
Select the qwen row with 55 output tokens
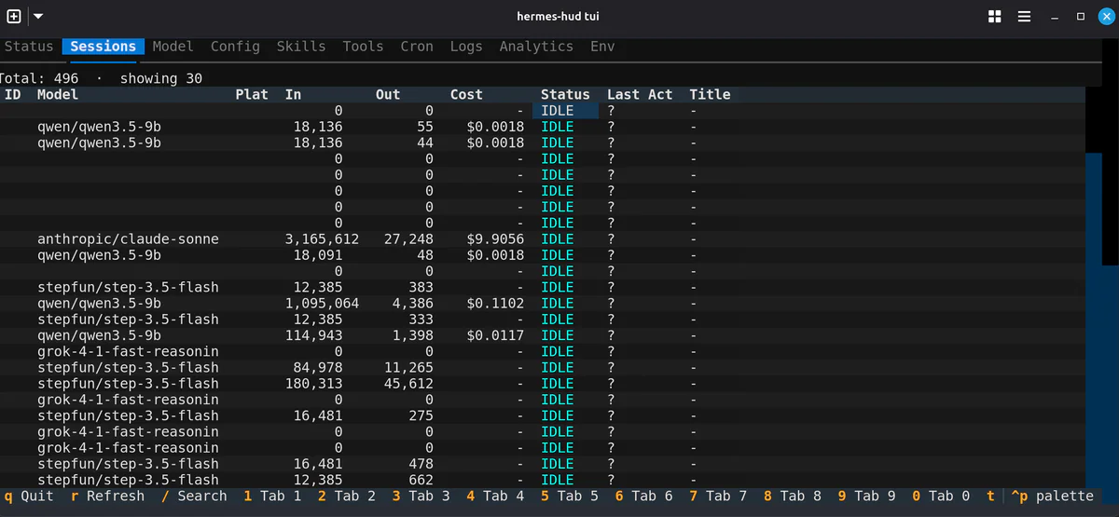[x=543, y=127]
